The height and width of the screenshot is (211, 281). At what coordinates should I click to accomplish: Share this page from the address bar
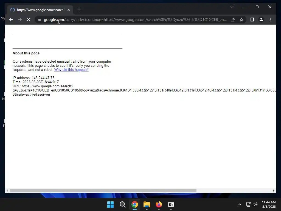point(233,20)
